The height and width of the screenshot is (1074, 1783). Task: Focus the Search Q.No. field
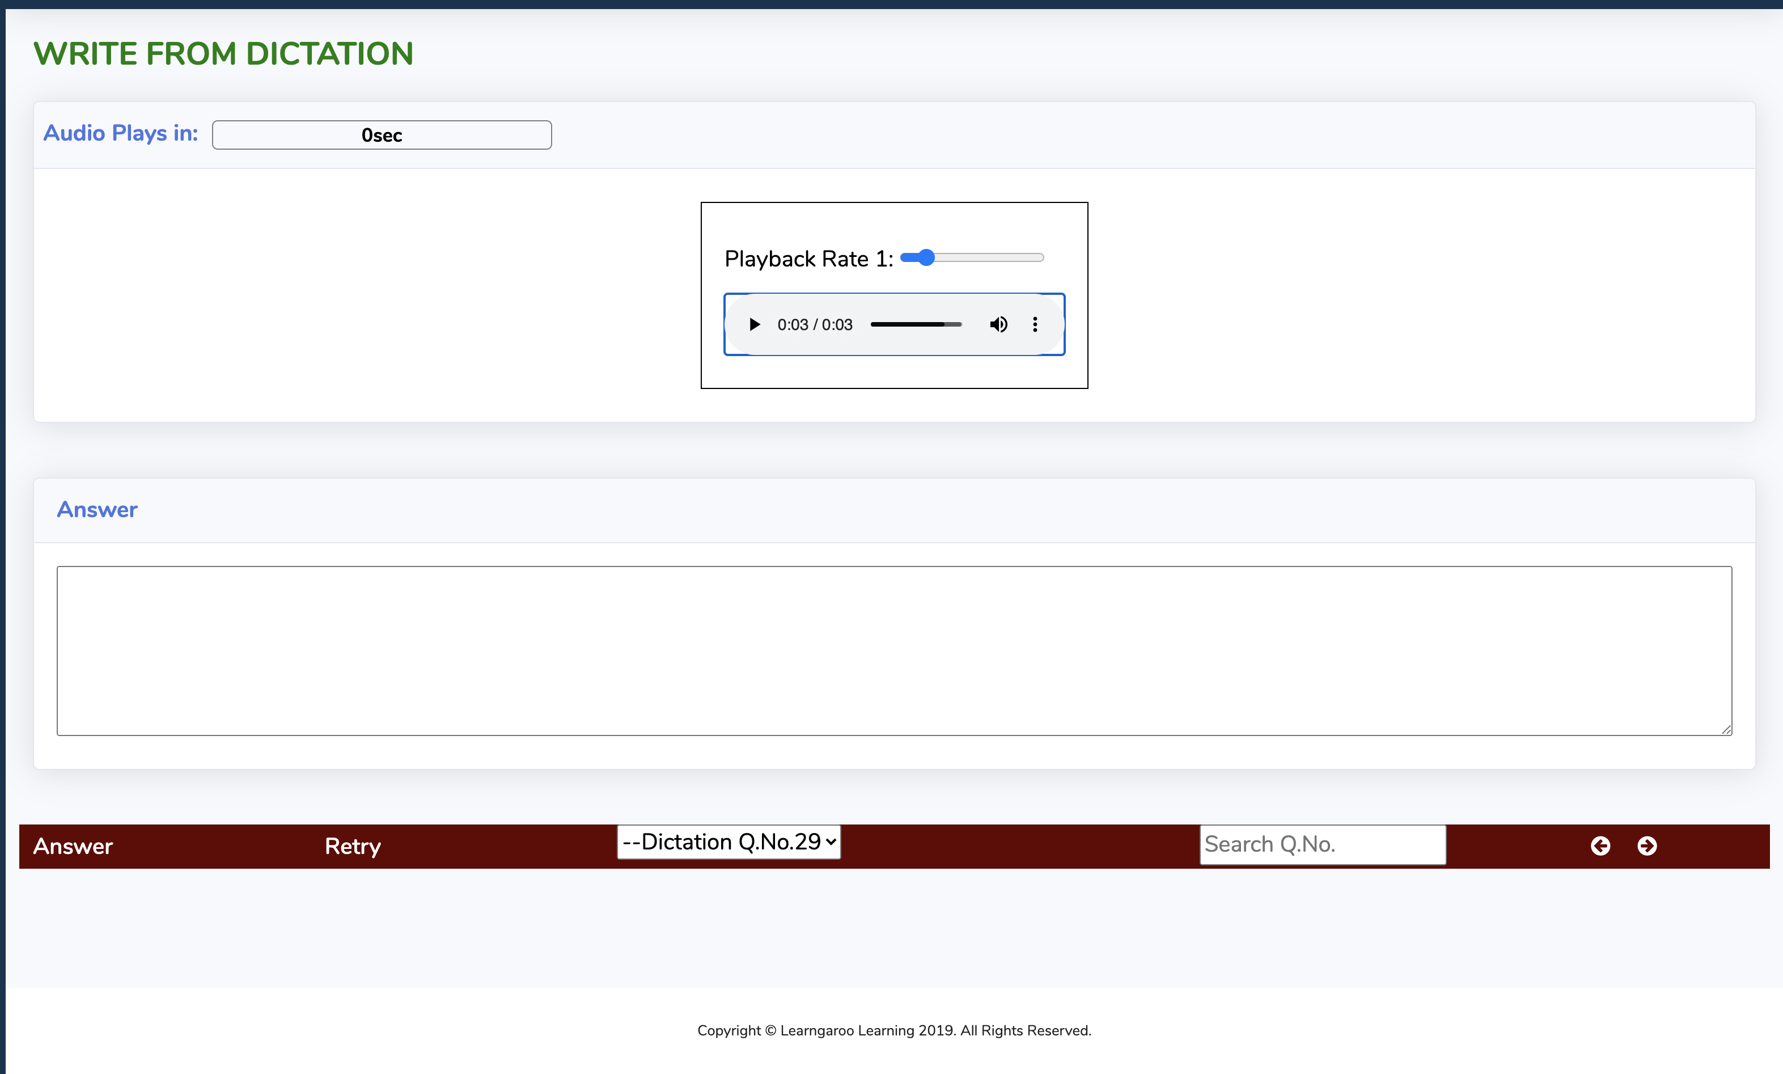click(1322, 844)
